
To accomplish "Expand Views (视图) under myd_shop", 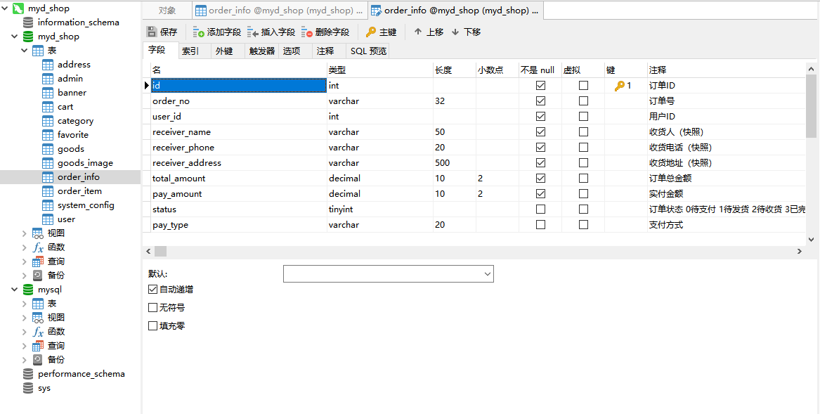I will 24,233.
